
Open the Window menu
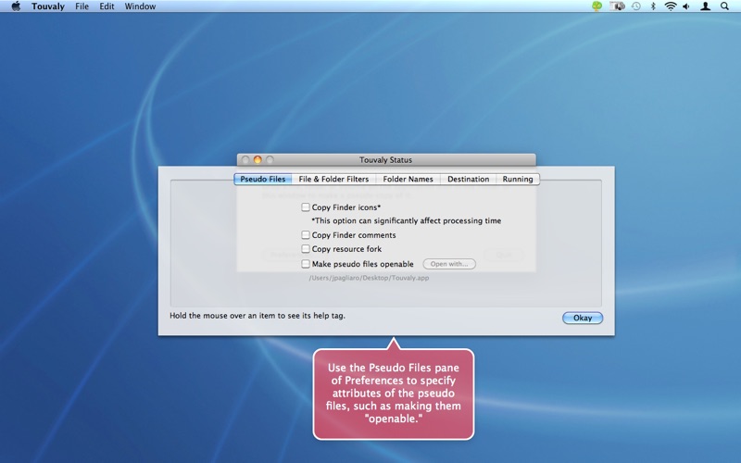[140, 6]
